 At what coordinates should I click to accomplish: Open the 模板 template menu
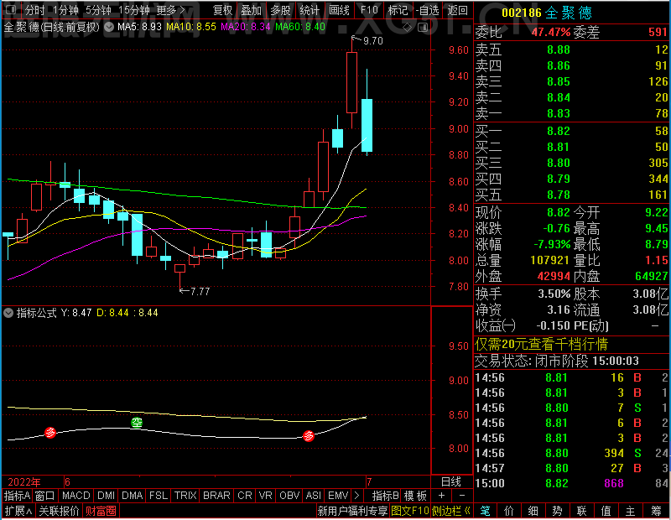[415, 496]
